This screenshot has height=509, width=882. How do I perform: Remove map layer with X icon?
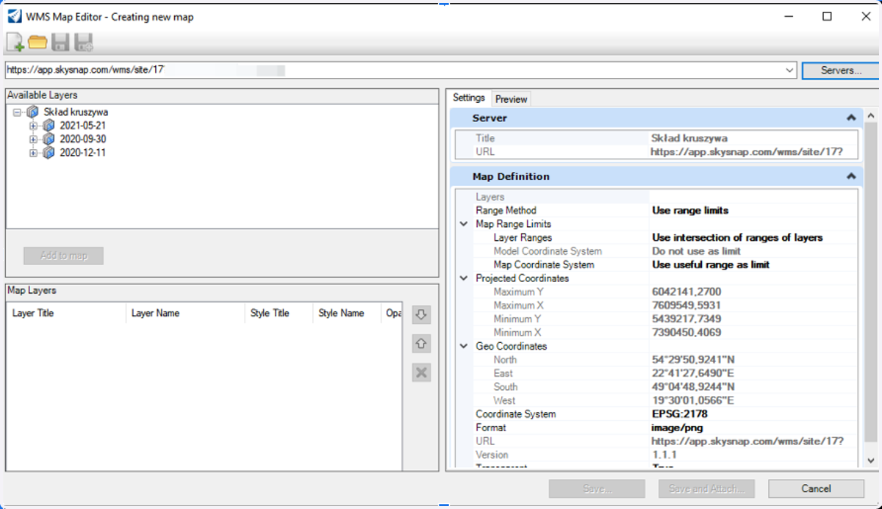[x=421, y=372]
